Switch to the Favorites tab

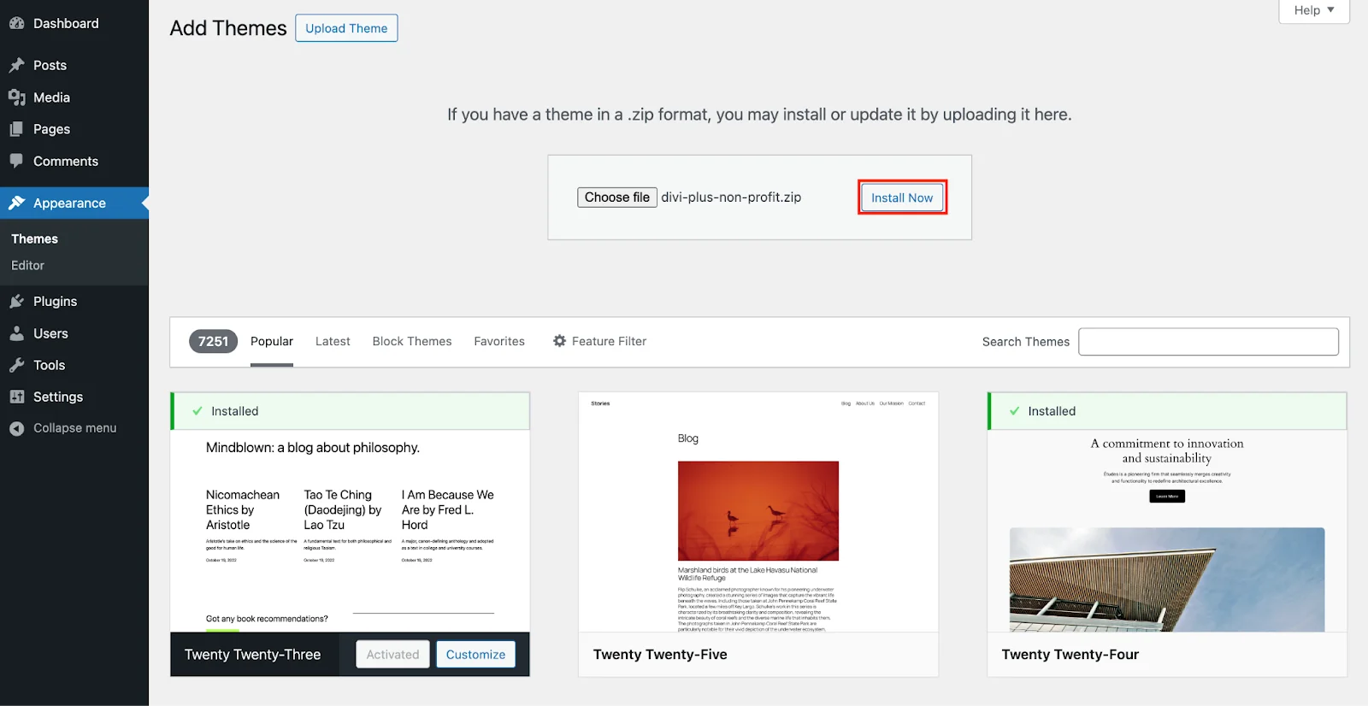[x=499, y=341]
